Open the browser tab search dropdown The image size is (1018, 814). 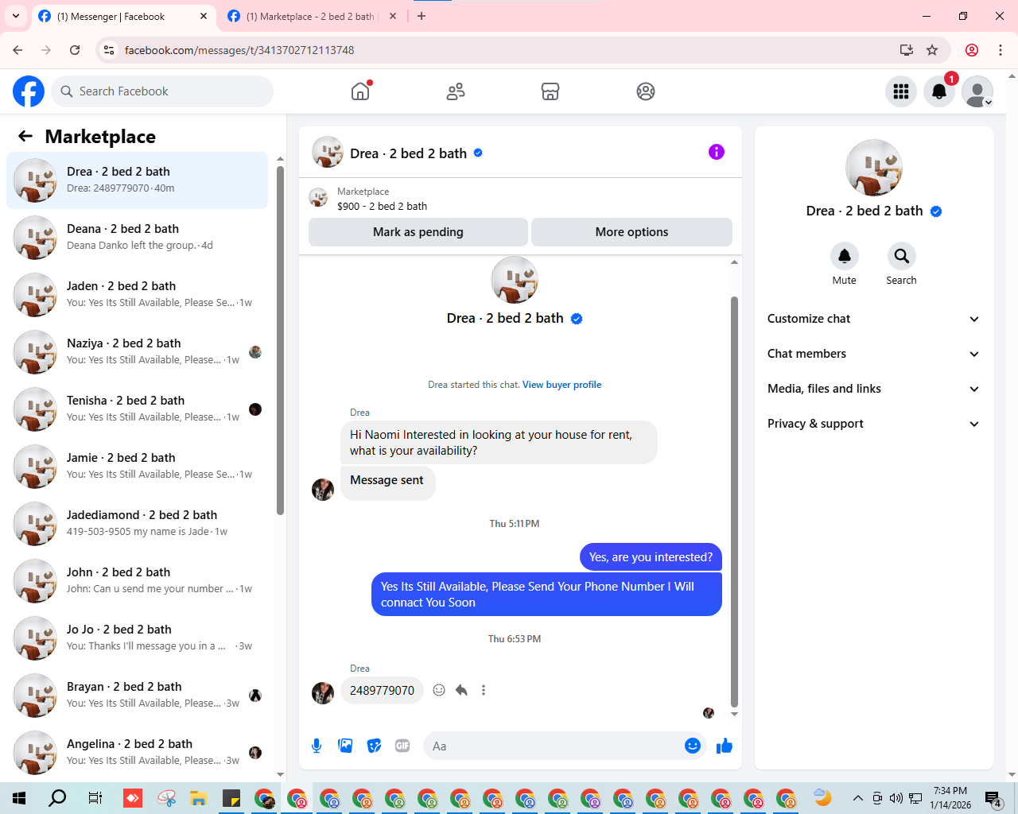tap(16, 16)
